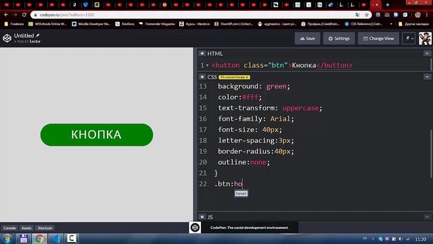The image size is (433, 244).
Task: Bookmark this page with star icon
Action: (x=367, y=15)
